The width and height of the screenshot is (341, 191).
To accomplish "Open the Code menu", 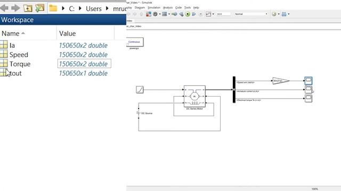I will pos(178,7).
